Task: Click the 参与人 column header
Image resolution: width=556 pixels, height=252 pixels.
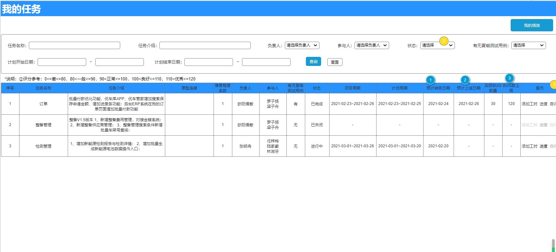Action: pos(273,88)
